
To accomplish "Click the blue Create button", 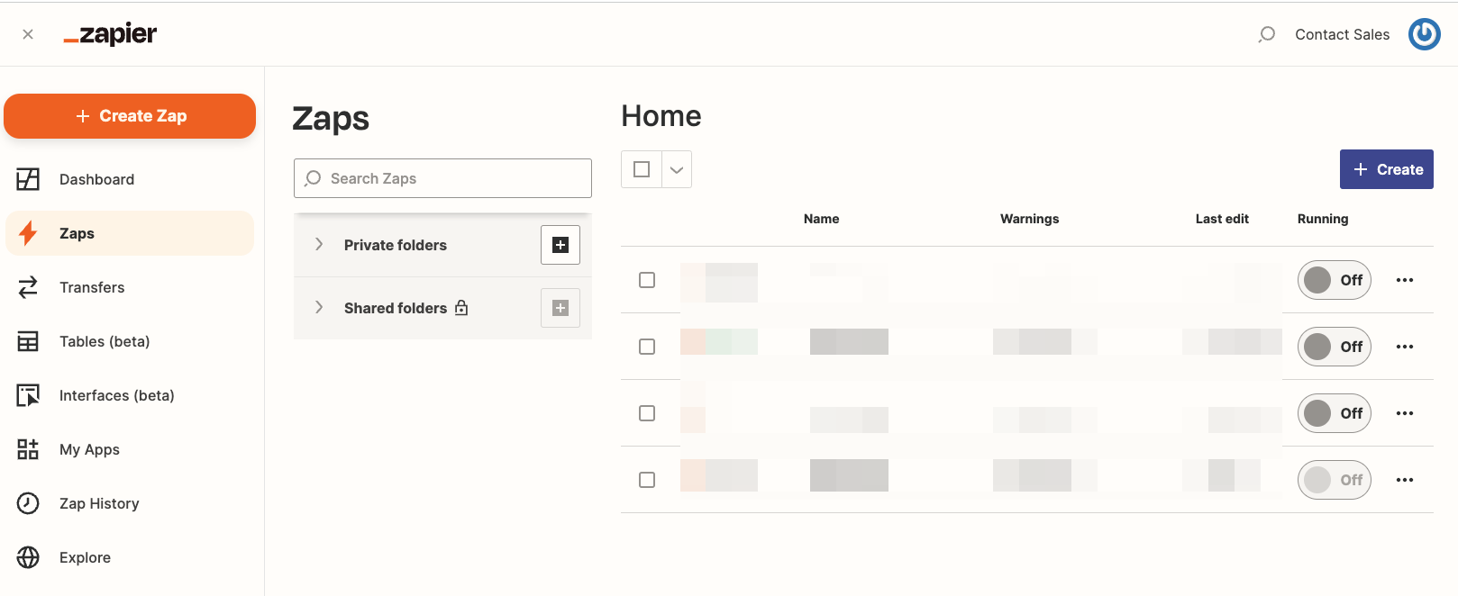I will [x=1387, y=169].
